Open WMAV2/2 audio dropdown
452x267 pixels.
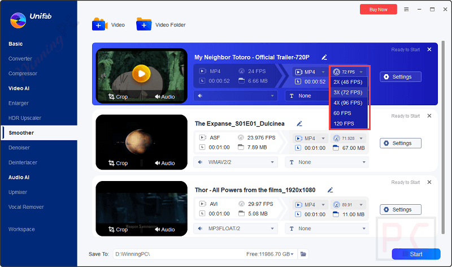click(236, 162)
